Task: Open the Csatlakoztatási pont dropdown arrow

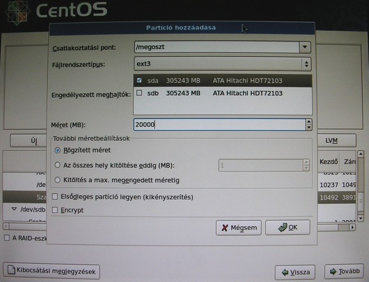Action: click(x=304, y=47)
